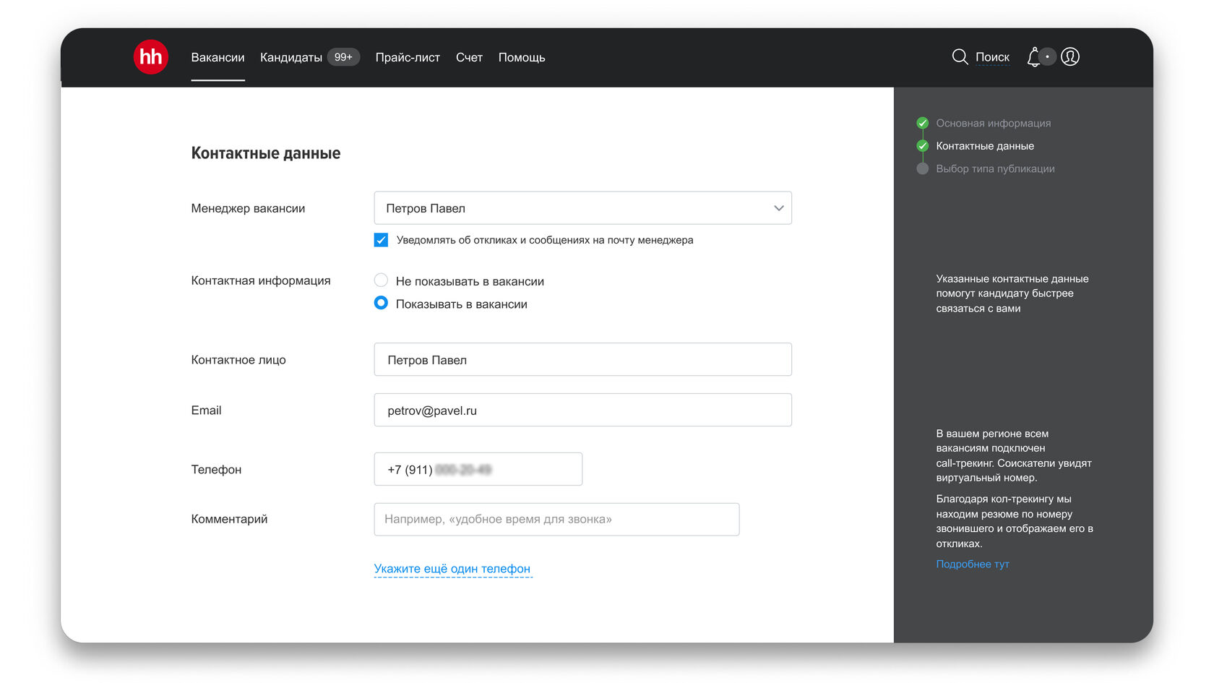Image resolution: width=1214 pixels, height=683 pixels.
Task: Focus the Email input field
Action: click(x=583, y=410)
